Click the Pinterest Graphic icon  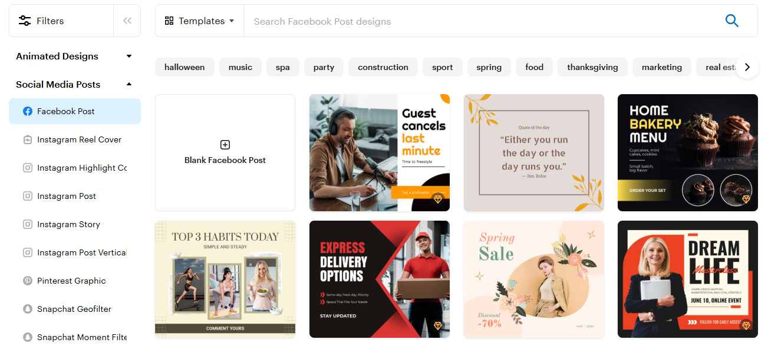point(28,281)
